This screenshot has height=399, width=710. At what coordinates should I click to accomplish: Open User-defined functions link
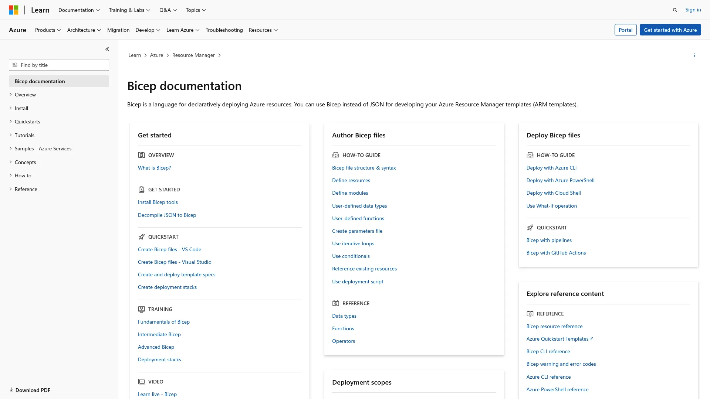coord(358,218)
